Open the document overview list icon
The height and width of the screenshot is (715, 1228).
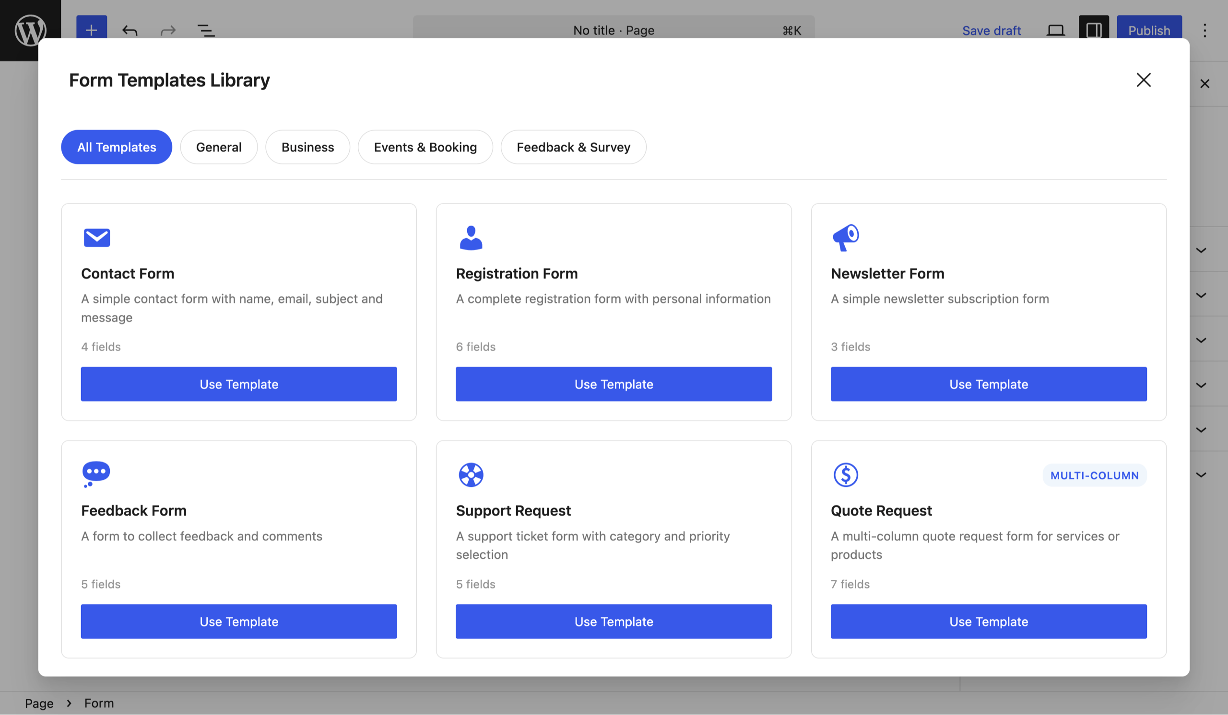tap(206, 31)
